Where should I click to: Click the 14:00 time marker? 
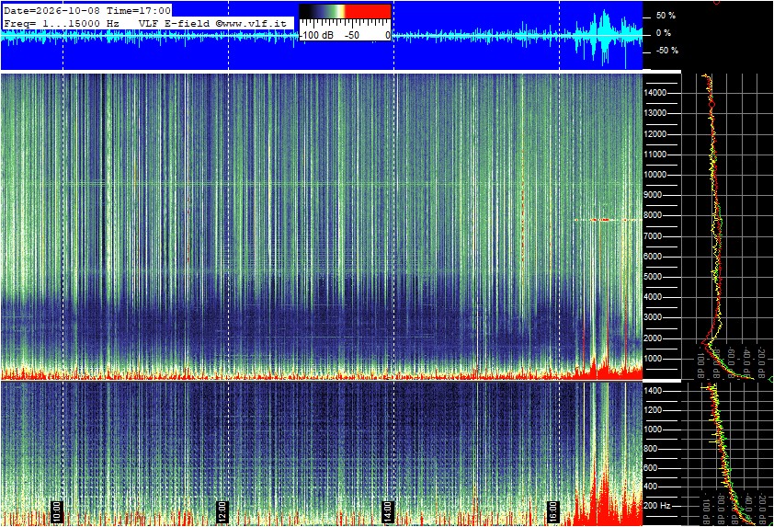(x=388, y=511)
